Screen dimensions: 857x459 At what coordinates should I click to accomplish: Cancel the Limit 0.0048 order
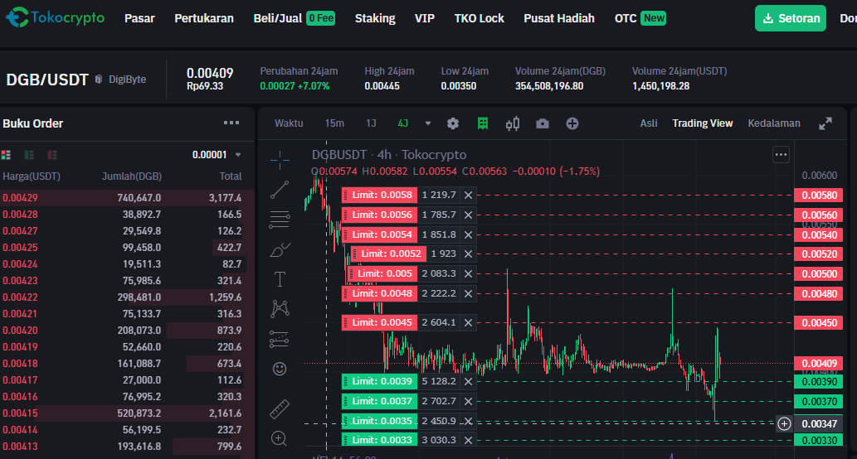tap(469, 293)
